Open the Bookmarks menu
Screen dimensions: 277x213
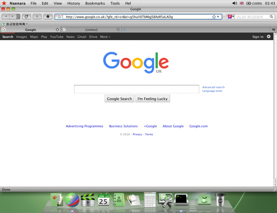[95, 3]
